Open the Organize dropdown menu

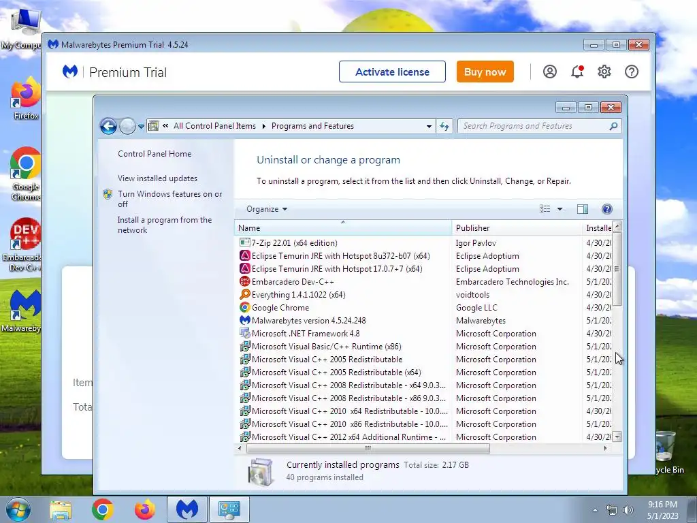pos(267,209)
